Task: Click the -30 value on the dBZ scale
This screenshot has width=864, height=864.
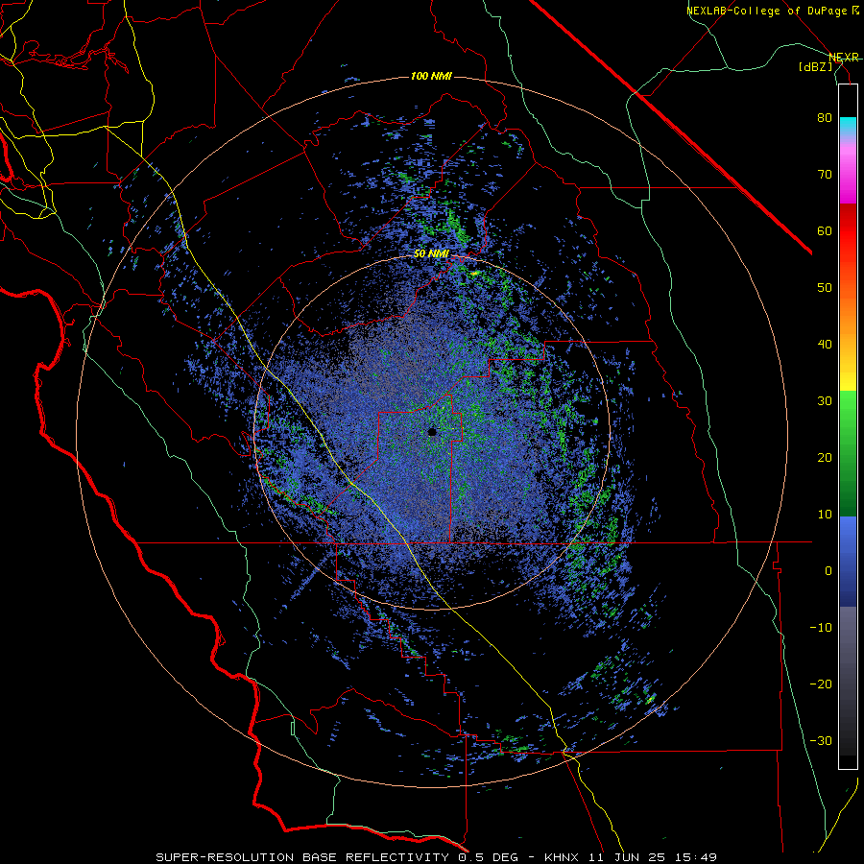Action: (x=821, y=740)
